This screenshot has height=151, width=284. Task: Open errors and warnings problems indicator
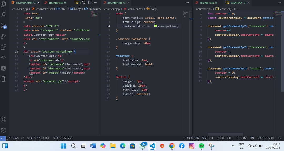pyautogui.click(x=38, y=138)
